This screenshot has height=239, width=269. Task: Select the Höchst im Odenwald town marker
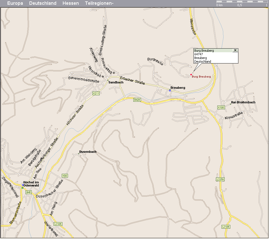(x=23, y=185)
